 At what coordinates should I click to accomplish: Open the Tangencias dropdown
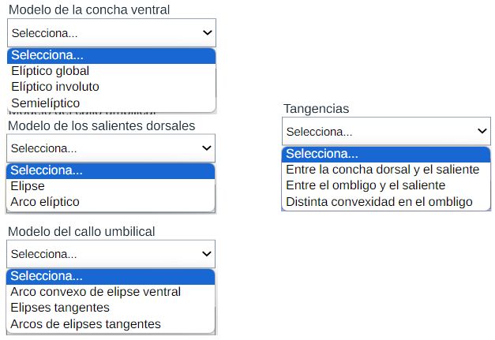[386, 132]
